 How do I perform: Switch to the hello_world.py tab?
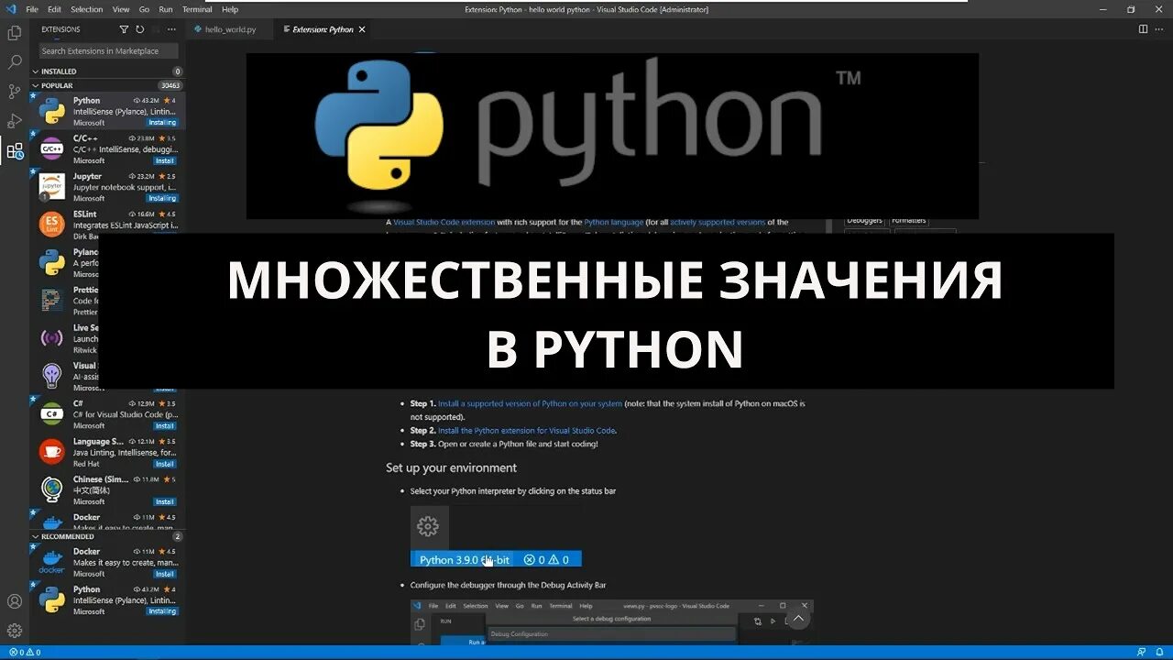click(229, 29)
